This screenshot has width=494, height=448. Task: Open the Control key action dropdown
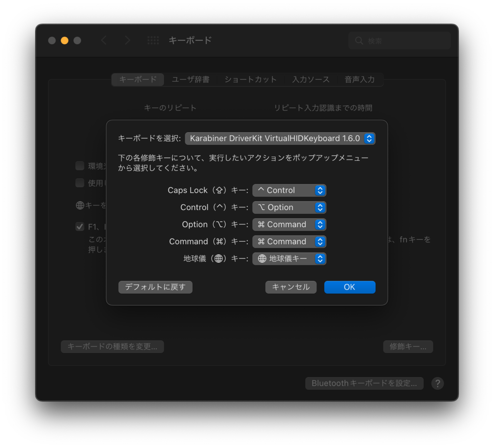(289, 207)
